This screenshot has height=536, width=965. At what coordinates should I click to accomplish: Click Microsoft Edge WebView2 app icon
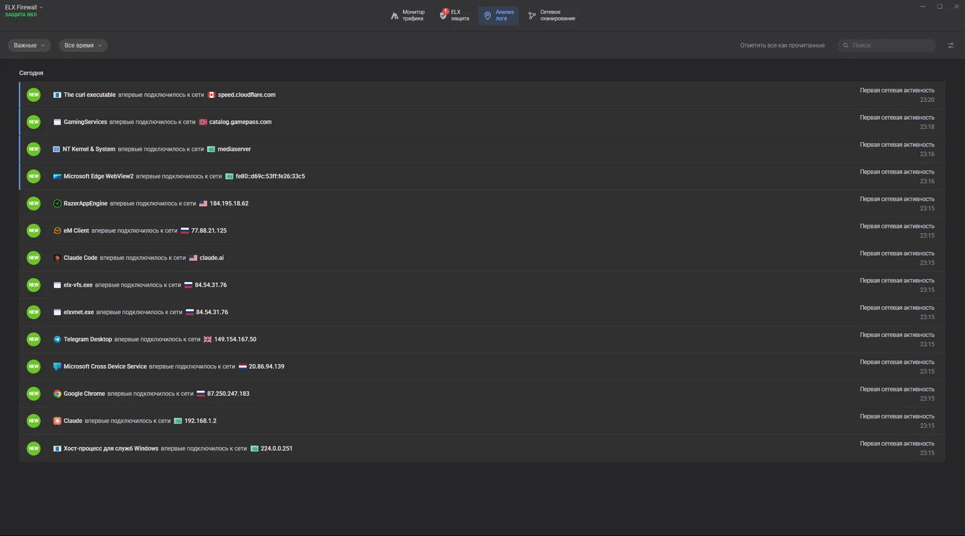click(x=57, y=176)
